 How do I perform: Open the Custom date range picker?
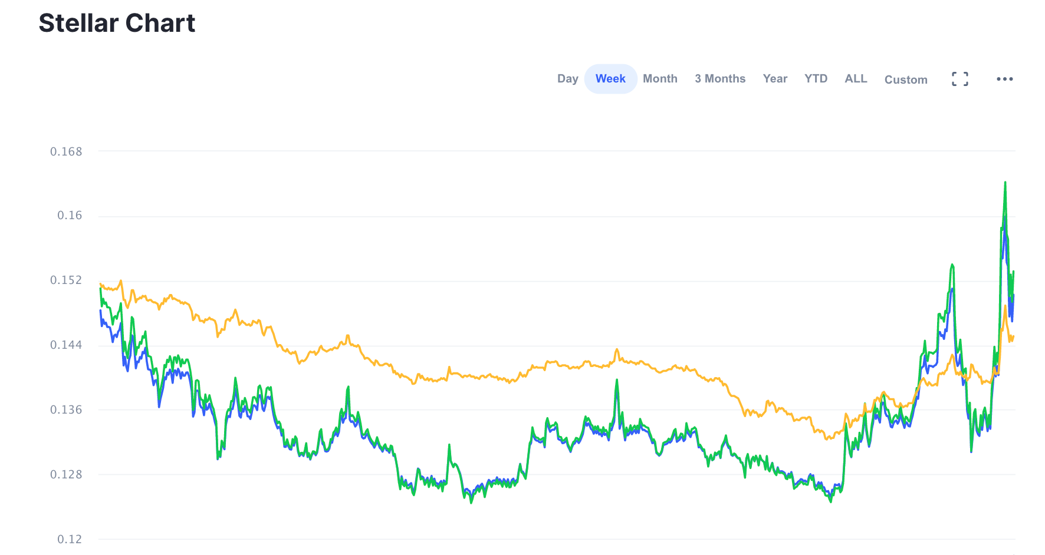[x=906, y=80]
